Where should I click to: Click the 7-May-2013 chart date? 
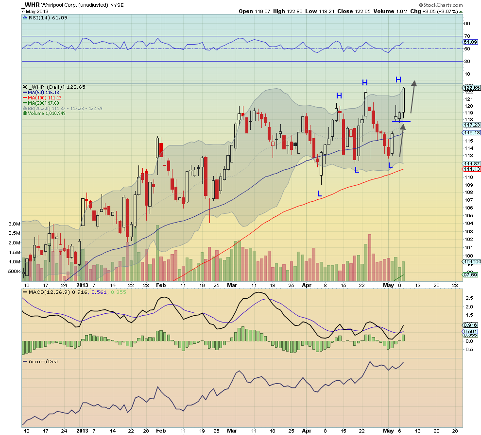[34, 12]
